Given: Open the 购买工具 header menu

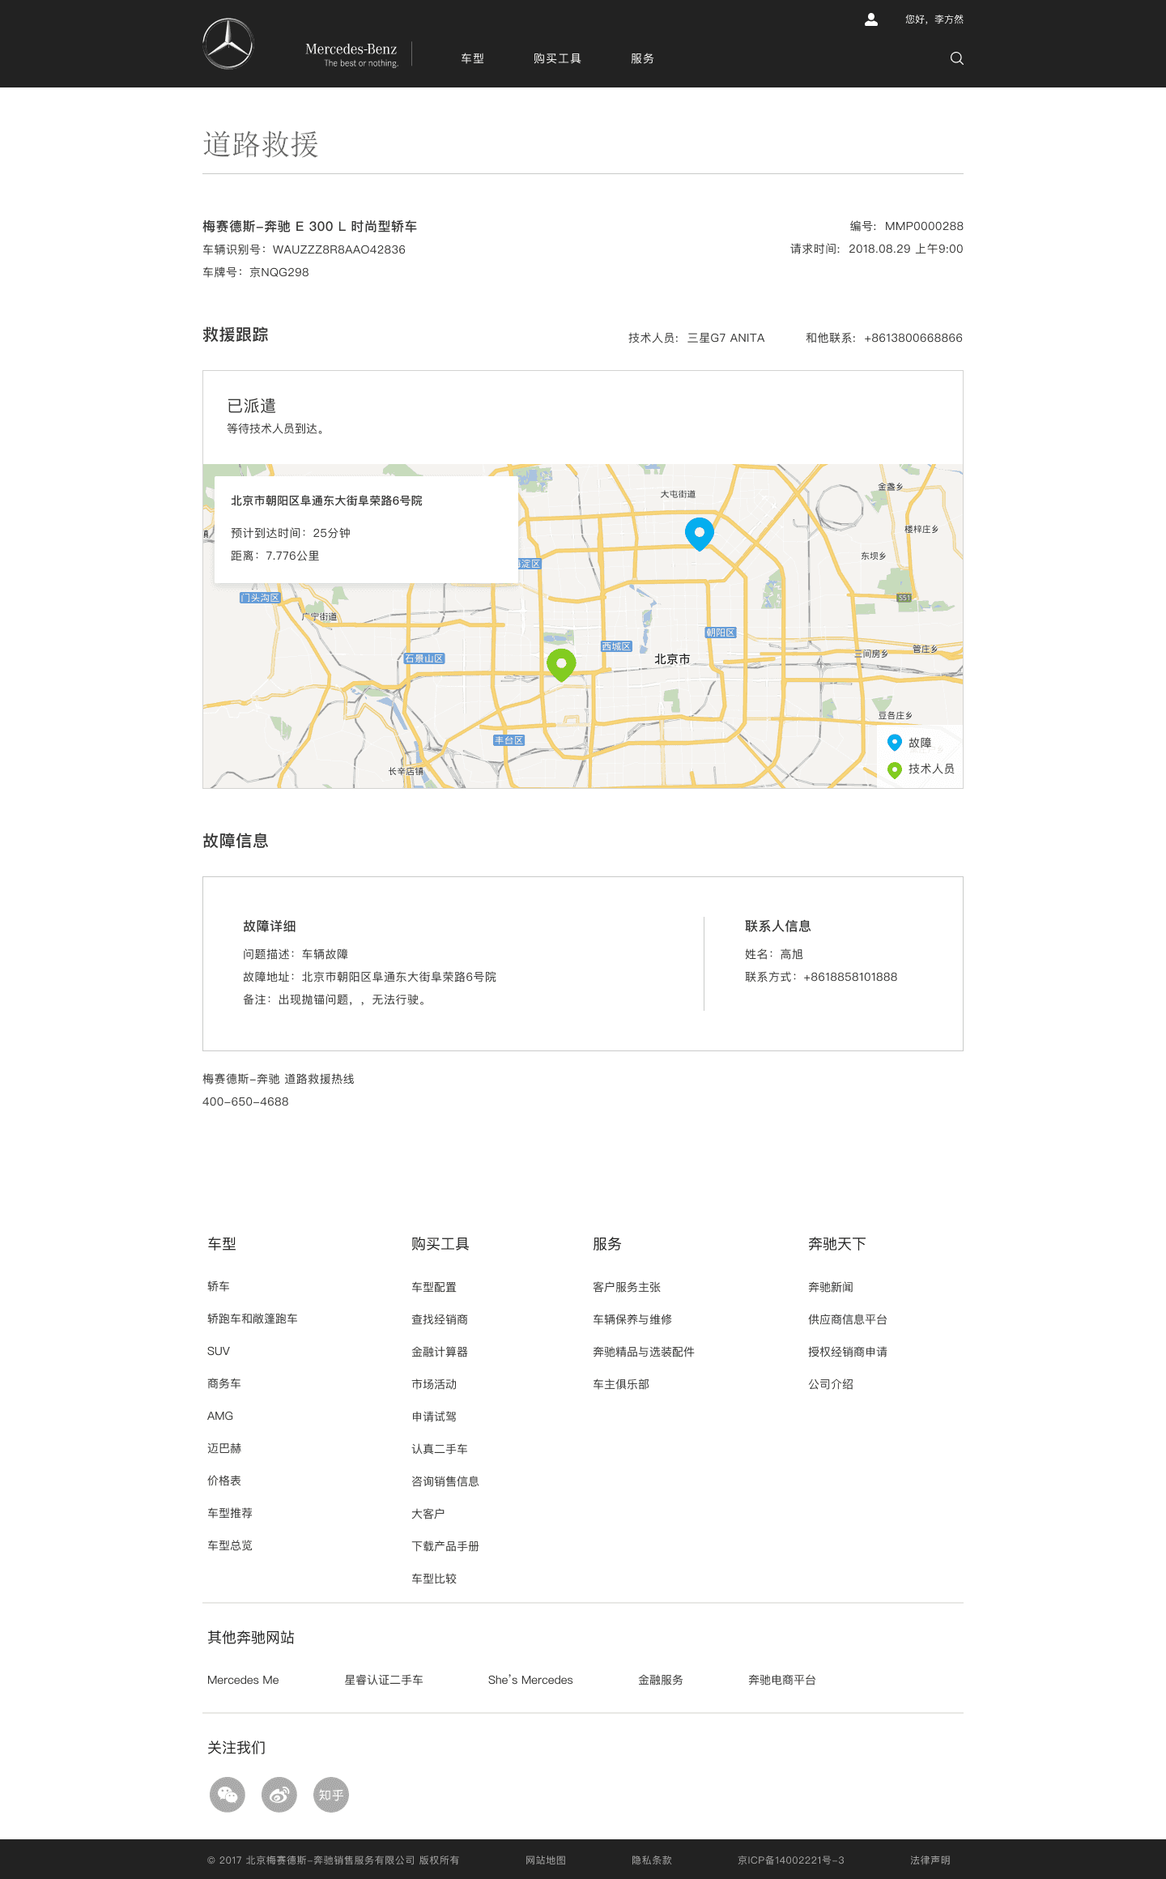Looking at the screenshot, I should 557,58.
